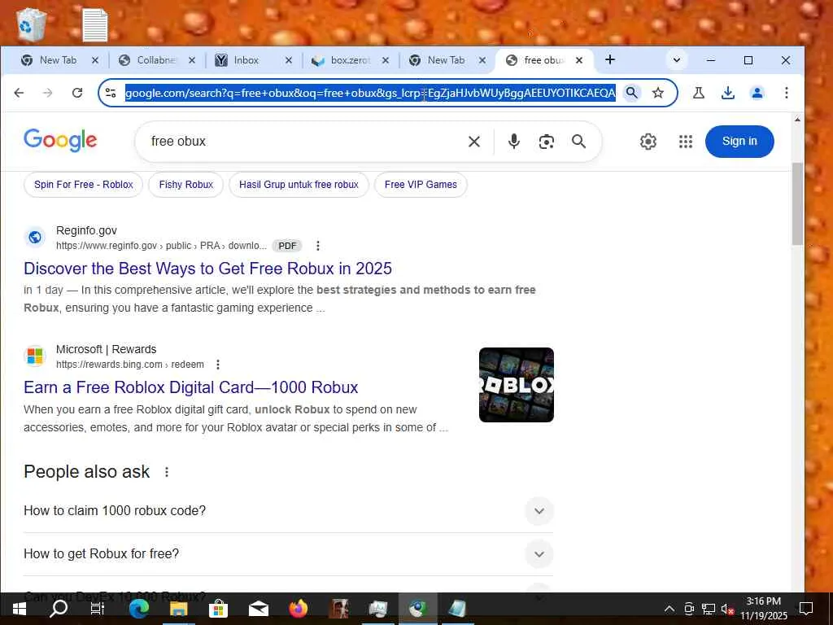
Task: Go back with the browser back arrow
Action: [20, 93]
